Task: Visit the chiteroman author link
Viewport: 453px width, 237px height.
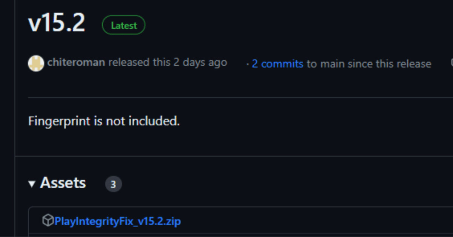Action: (x=75, y=62)
